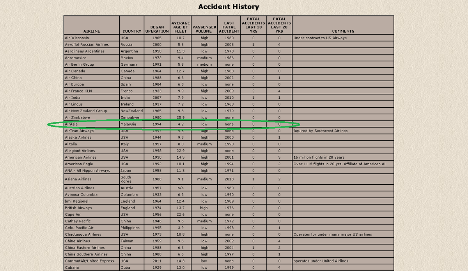Click Aeroflot Russian Airlines in the table
The height and width of the screenshot is (271, 468).
87,44
